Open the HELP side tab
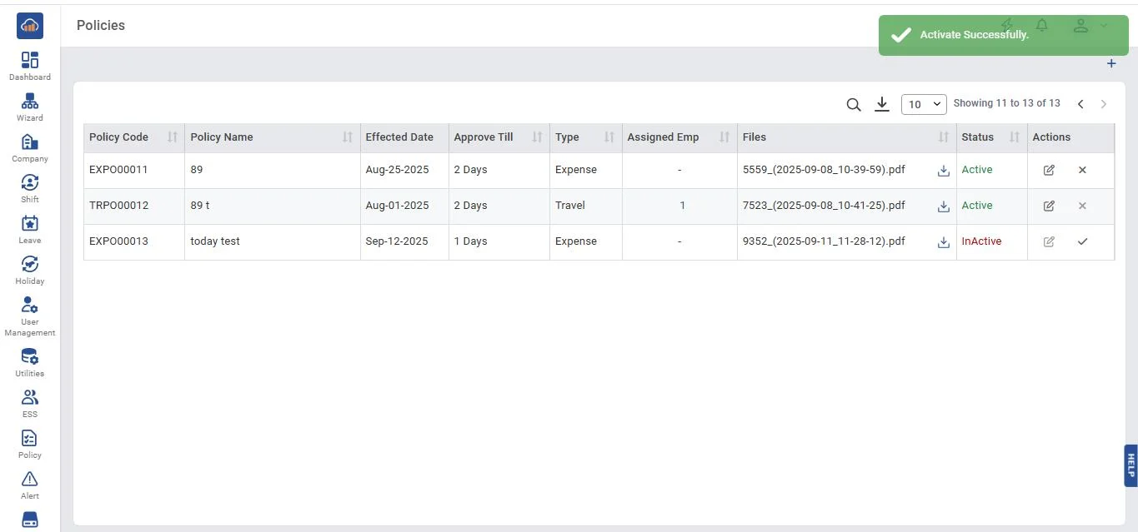Image resolution: width=1138 pixels, height=532 pixels. 1130,465
